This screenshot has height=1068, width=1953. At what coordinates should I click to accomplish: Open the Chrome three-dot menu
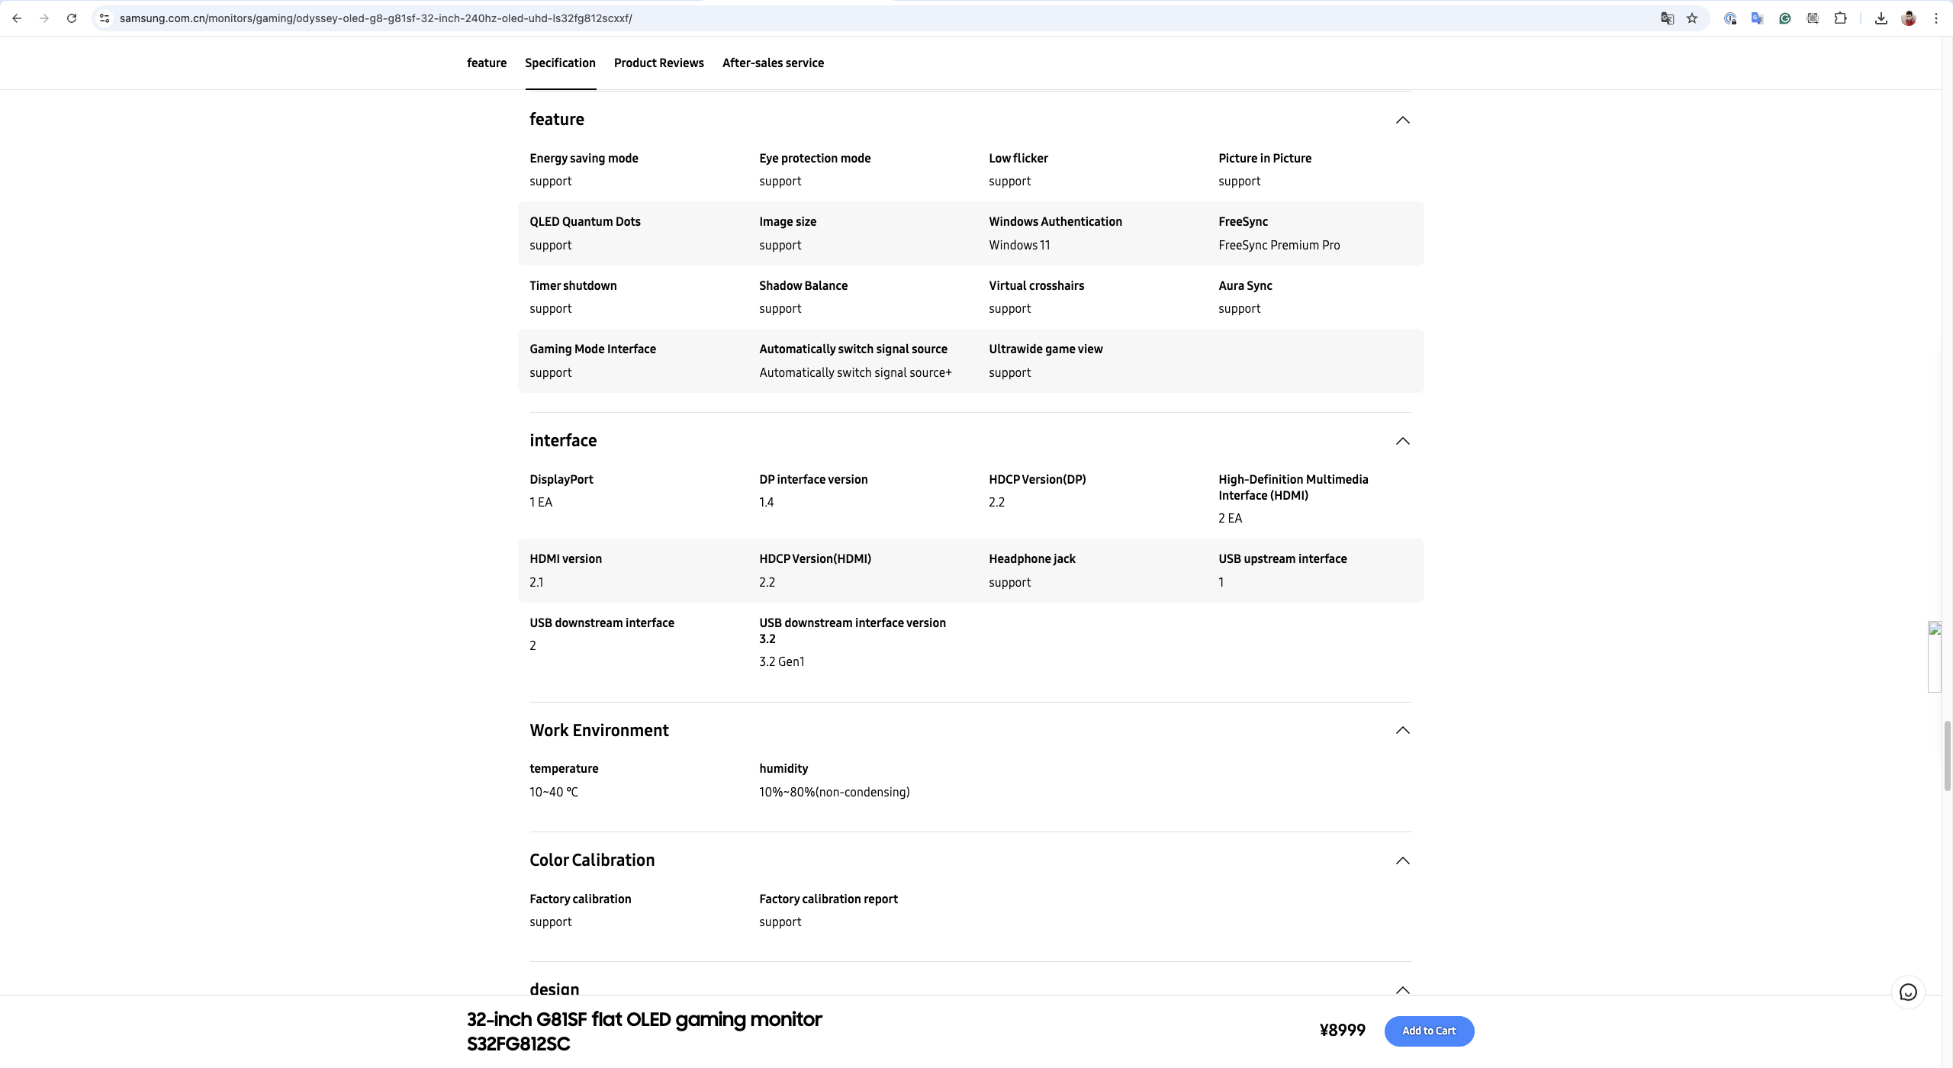point(1936,18)
